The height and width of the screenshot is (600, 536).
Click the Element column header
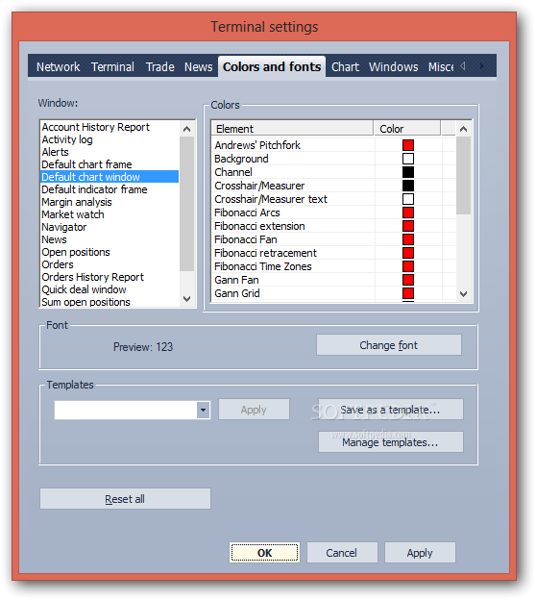[292, 129]
